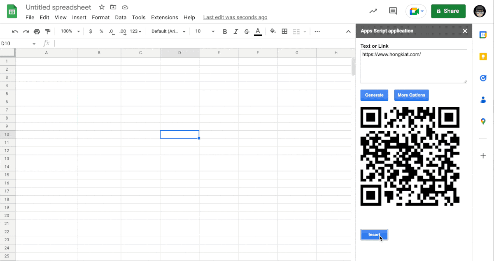Image resolution: width=494 pixels, height=261 pixels.
Task: Format as currency with dollar icon
Action: (x=91, y=31)
